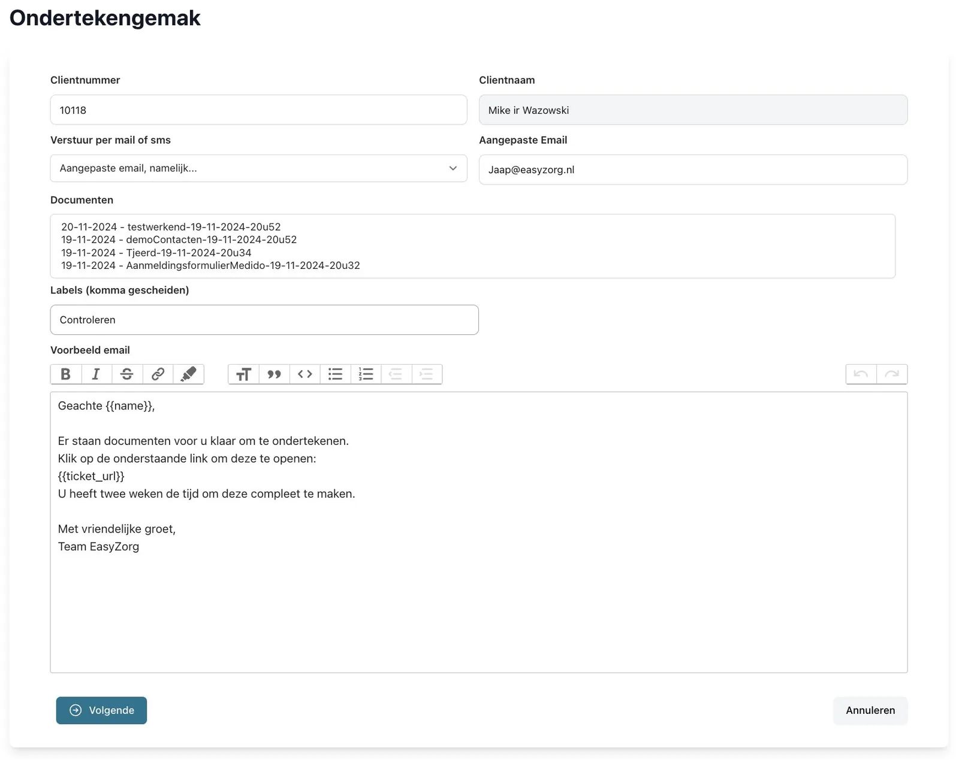Apply strikethrough formatting in the editor
Image resolution: width=959 pixels, height=760 pixels.
click(x=126, y=374)
